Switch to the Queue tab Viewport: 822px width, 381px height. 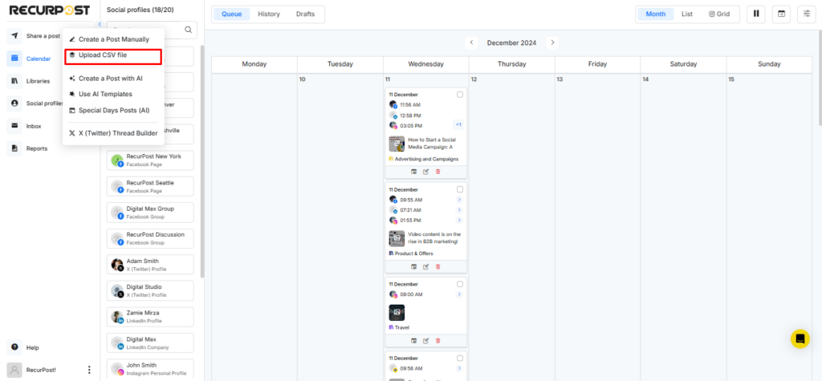(x=232, y=14)
